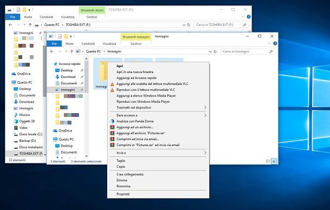Open recent locations dropdown in Immagini window
330x210 pixels.
tap(66, 51)
